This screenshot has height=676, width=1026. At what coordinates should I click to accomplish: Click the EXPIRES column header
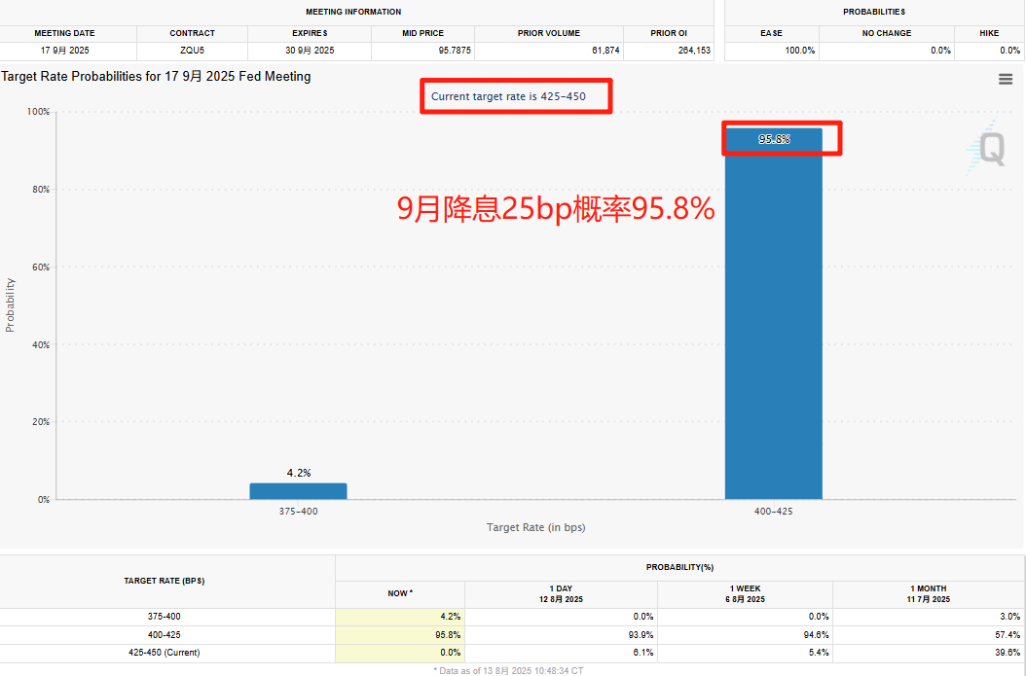(310, 33)
